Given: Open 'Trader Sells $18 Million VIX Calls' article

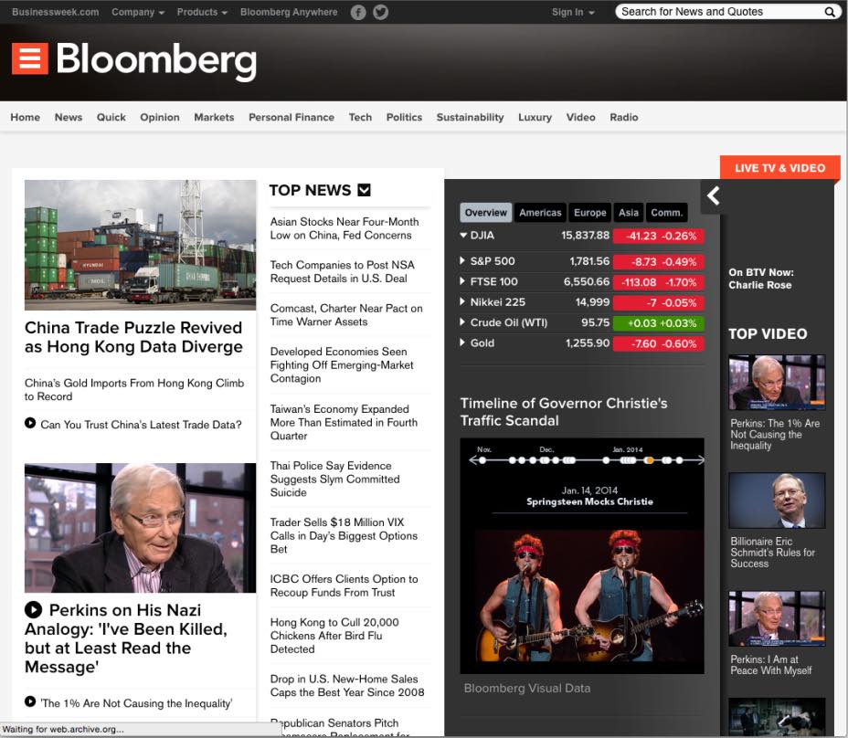Looking at the screenshot, I should (x=344, y=536).
